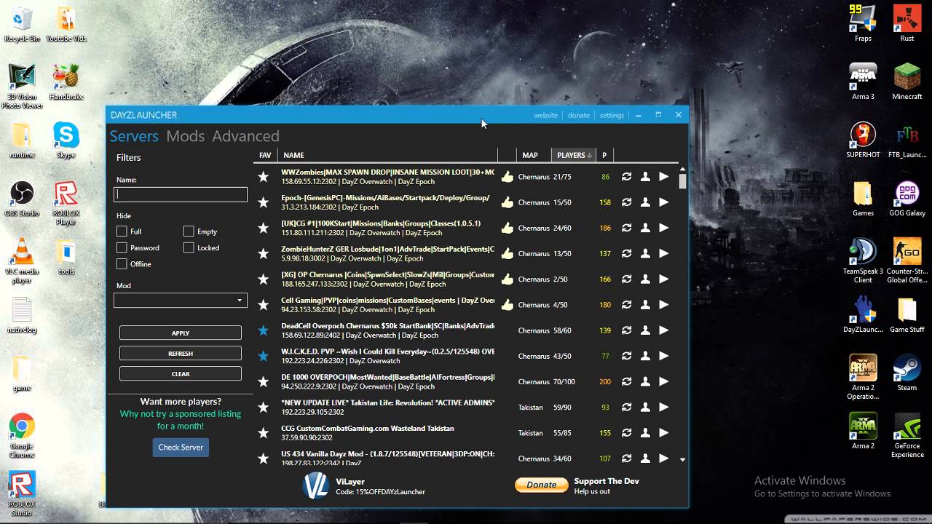This screenshot has height=524, width=932.
Task: Sort by the FAV column header
Action: pyautogui.click(x=265, y=155)
